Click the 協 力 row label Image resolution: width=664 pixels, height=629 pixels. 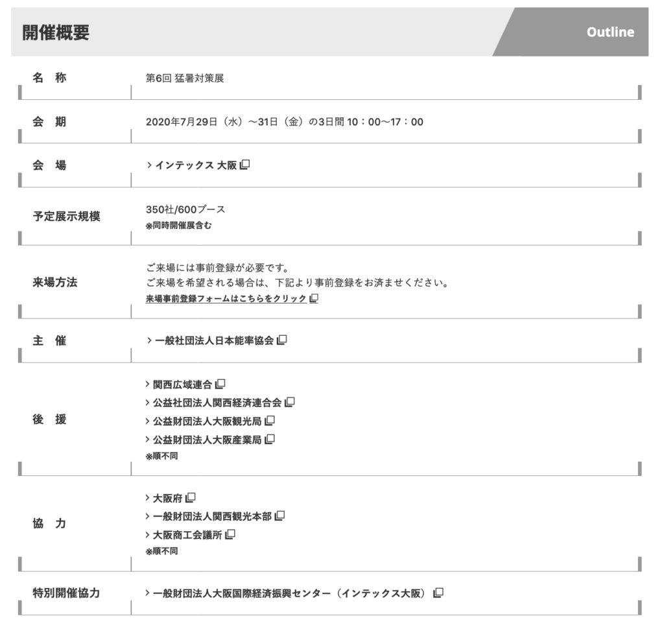tap(49, 523)
